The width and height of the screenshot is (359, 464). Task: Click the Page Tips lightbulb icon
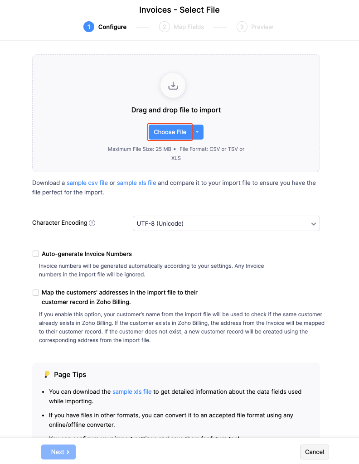point(47,374)
